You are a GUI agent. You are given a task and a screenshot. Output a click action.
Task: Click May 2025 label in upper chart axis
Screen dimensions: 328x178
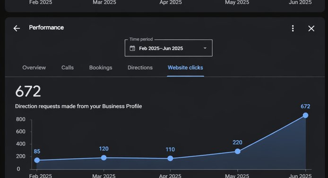coord(237,2)
